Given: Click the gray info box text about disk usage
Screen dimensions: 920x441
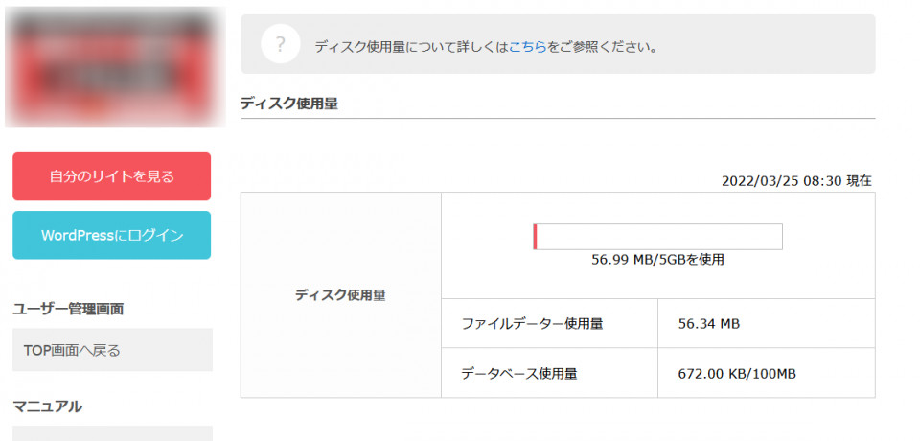Looking at the screenshot, I should 486,47.
